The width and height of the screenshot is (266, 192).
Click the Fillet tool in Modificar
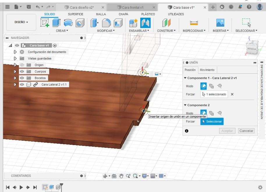pos(107,23)
